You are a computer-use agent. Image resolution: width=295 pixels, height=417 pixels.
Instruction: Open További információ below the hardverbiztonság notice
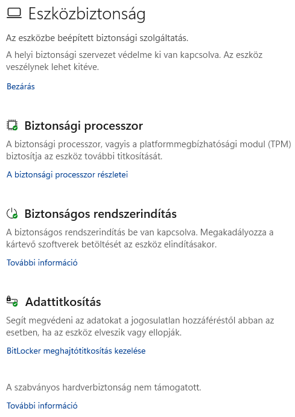coord(42,406)
